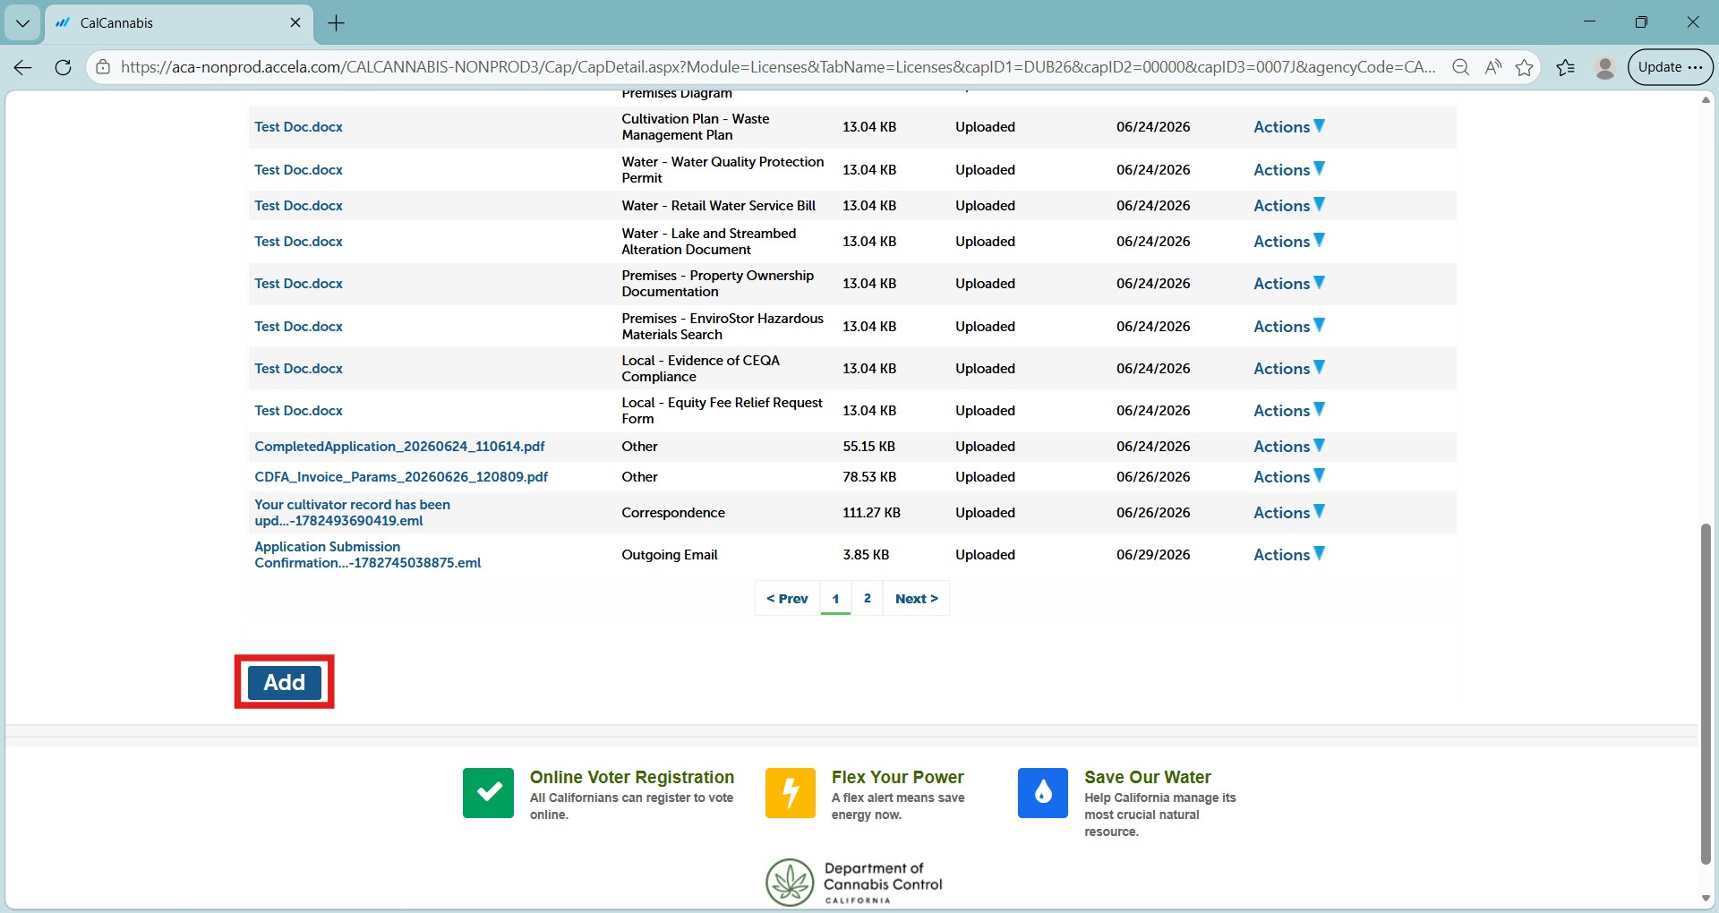The image size is (1719, 913).
Task: Open Test Doc.docx for Equity Fee Relief
Action: pos(298,411)
